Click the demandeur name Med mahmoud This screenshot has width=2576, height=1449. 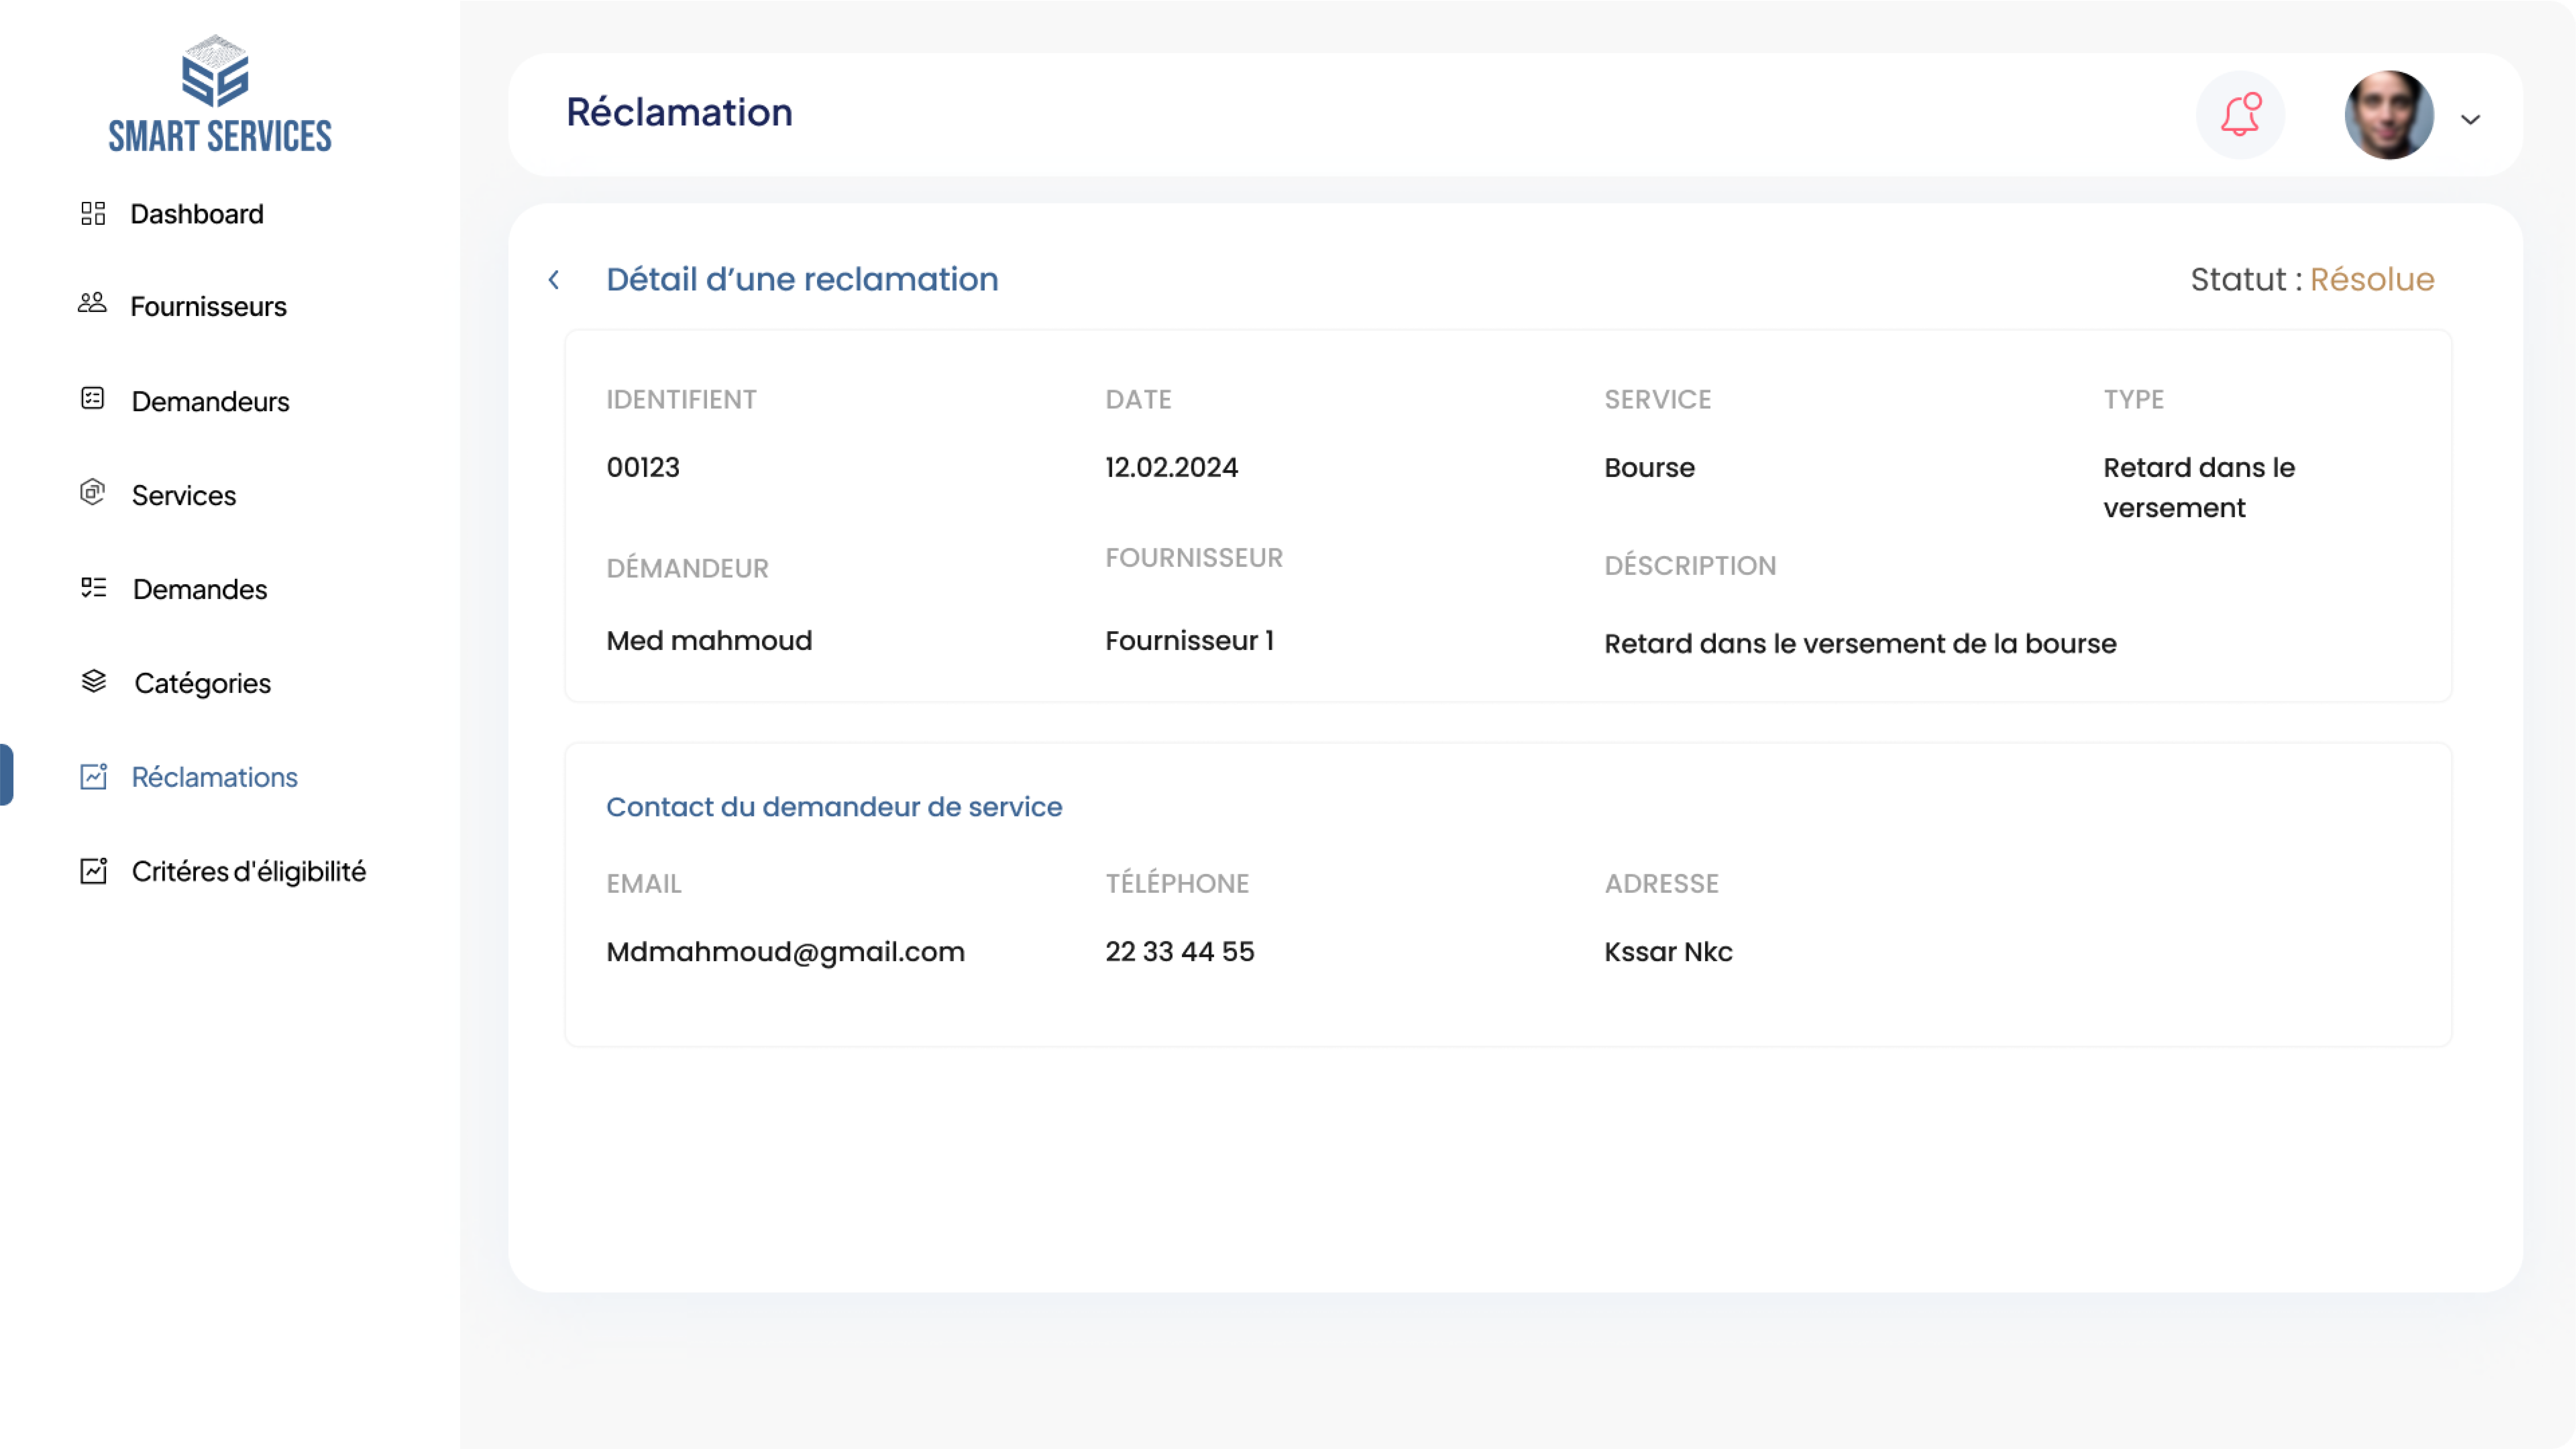(x=709, y=640)
